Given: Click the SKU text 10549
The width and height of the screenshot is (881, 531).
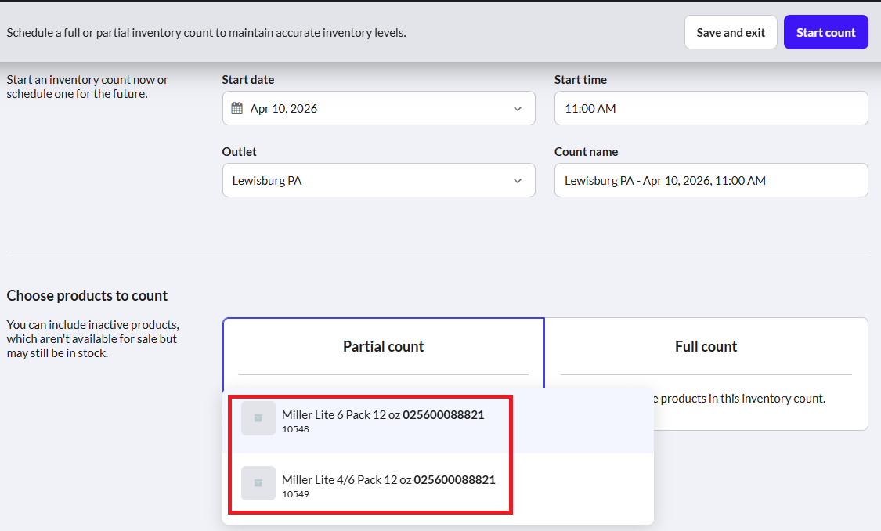Looking at the screenshot, I should click(295, 494).
